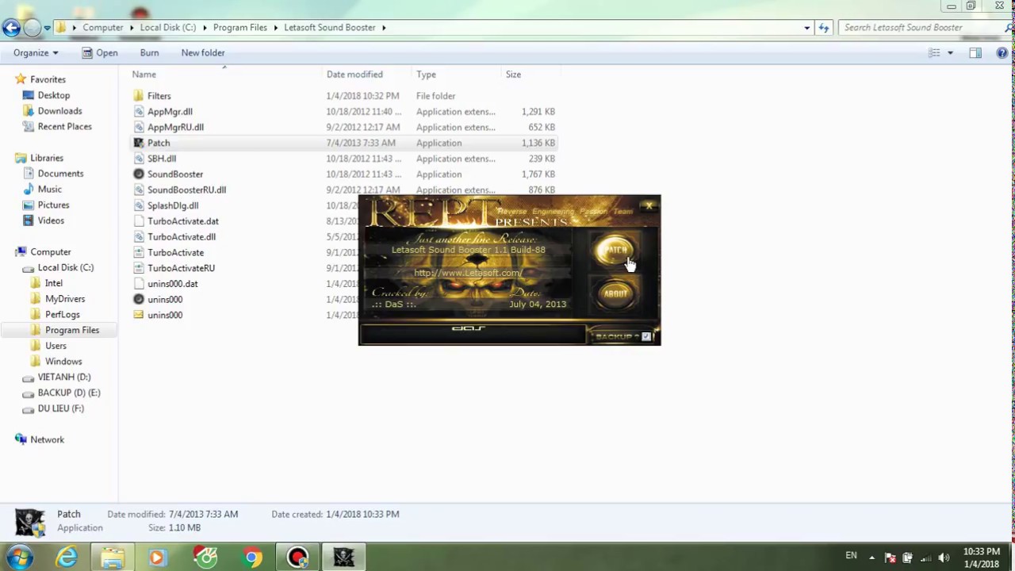1015x571 pixels.
Task: Select the AppMgr.dll file icon
Action: pyautogui.click(x=139, y=112)
